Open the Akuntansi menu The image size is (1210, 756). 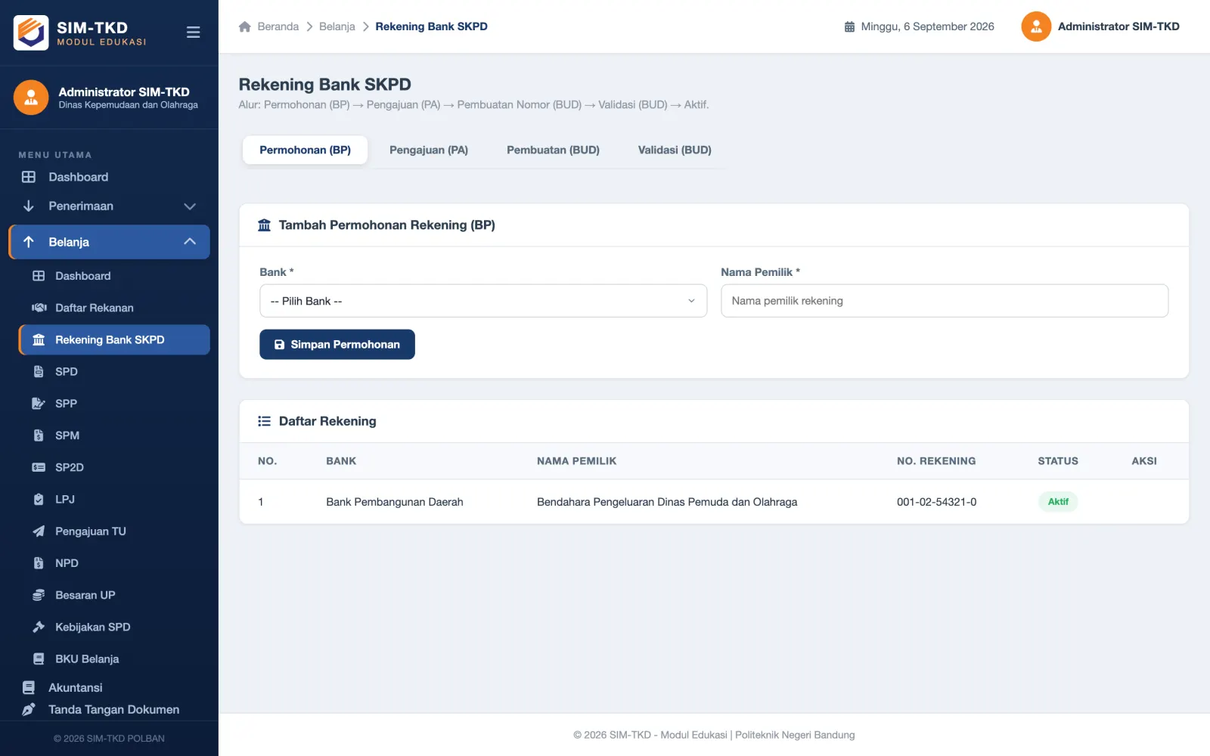pyautogui.click(x=109, y=688)
